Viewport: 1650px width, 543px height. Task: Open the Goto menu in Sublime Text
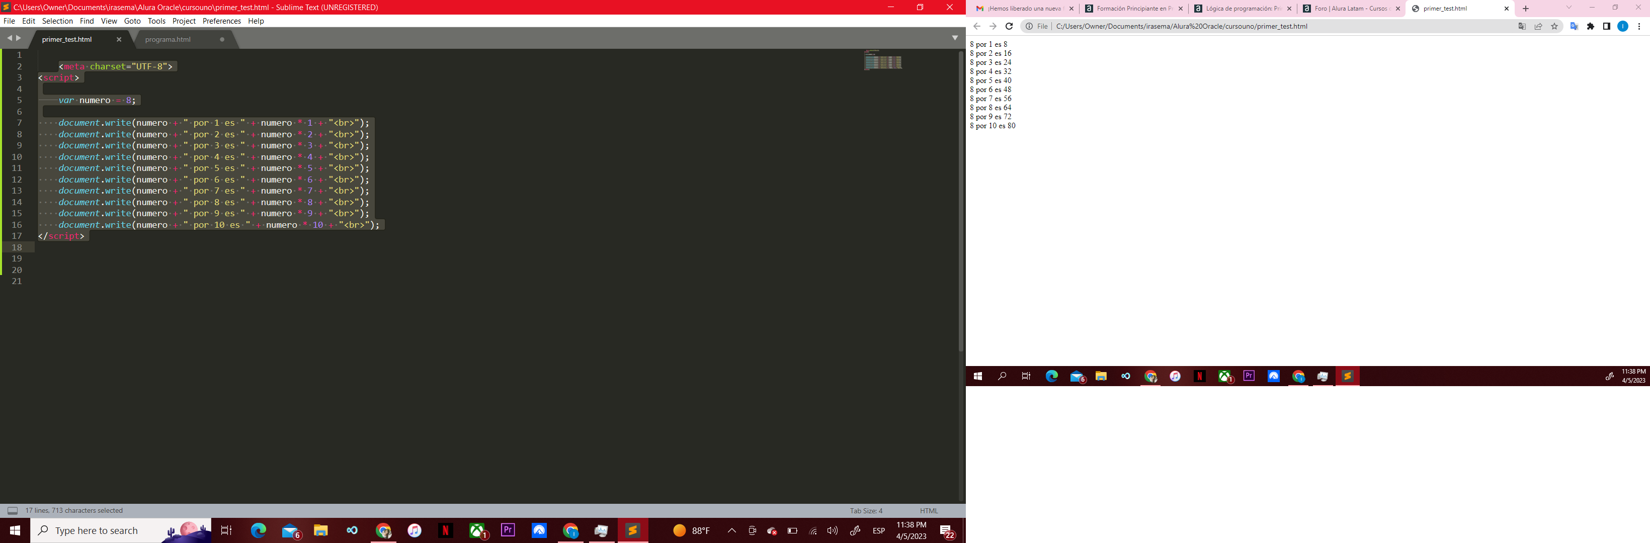133,21
